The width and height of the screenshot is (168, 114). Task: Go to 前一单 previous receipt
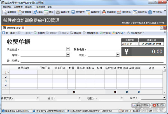coord(9,33)
